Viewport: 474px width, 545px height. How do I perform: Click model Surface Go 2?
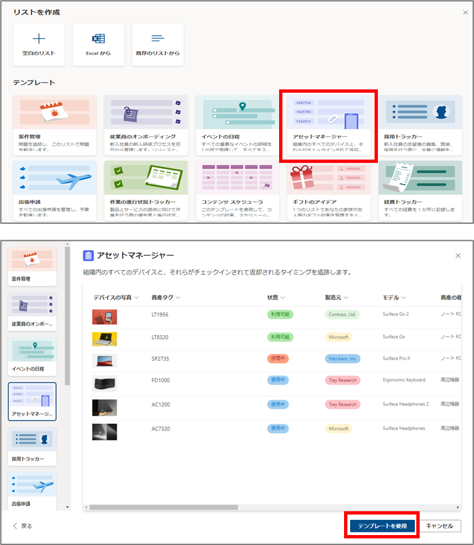(x=396, y=314)
